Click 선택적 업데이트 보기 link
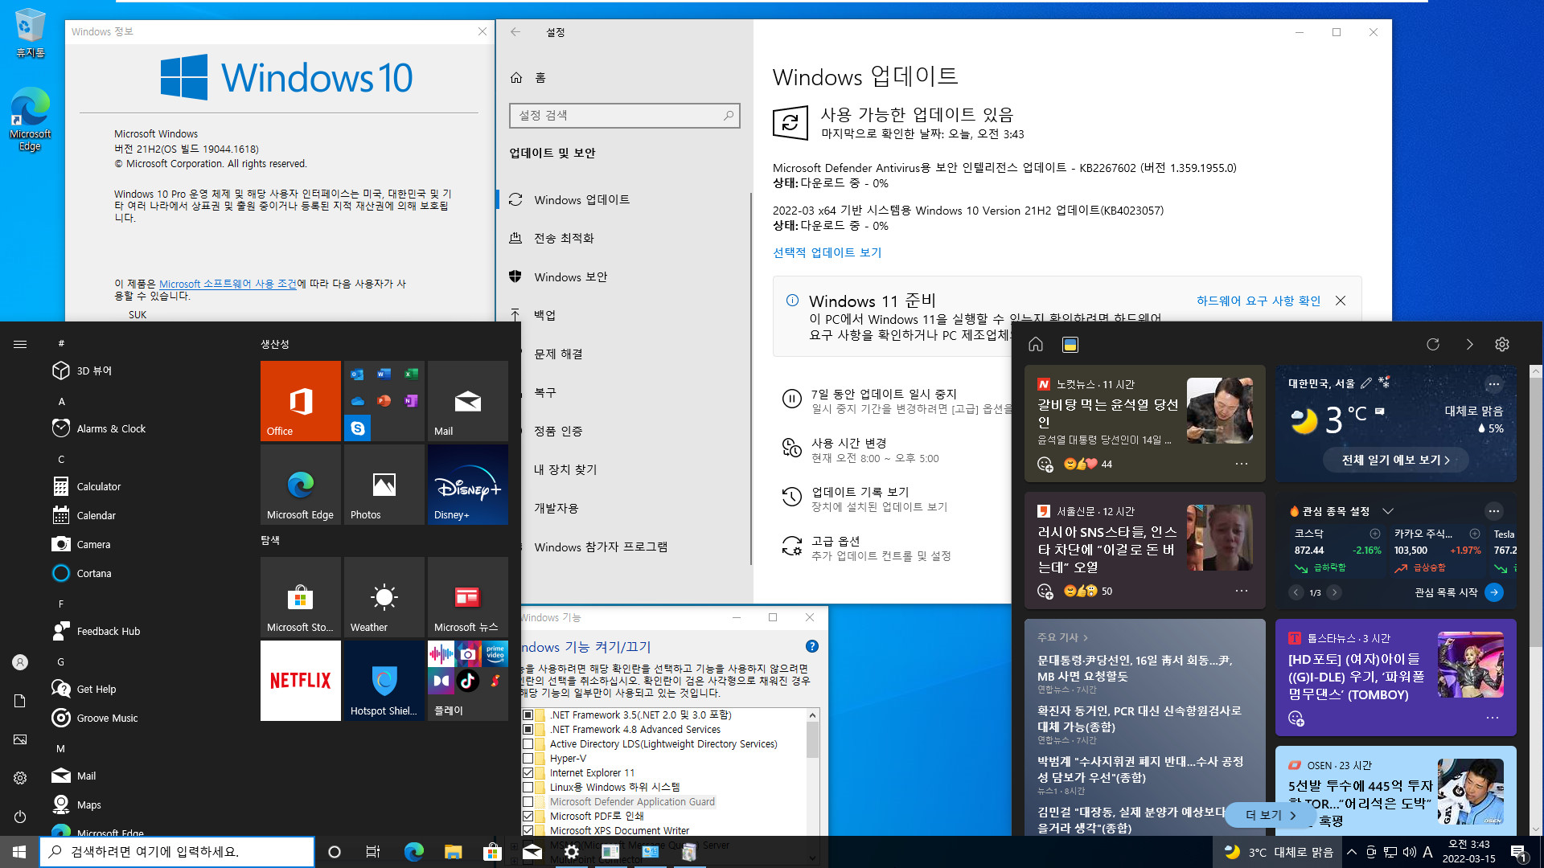 pyautogui.click(x=827, y=252)
